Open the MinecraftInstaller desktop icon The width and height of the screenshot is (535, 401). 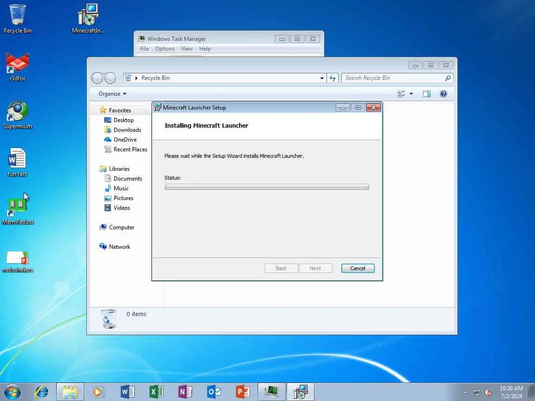(88, 19)
